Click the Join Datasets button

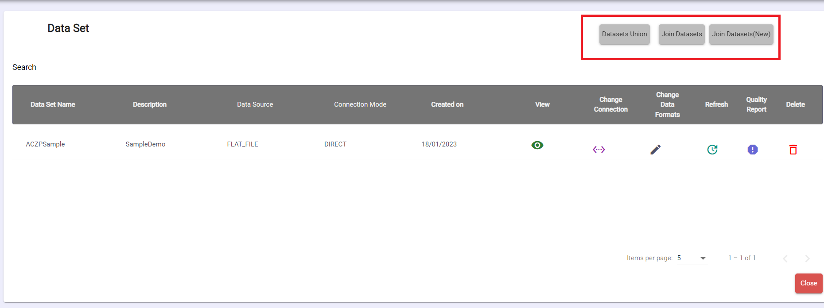pos(681,34)
